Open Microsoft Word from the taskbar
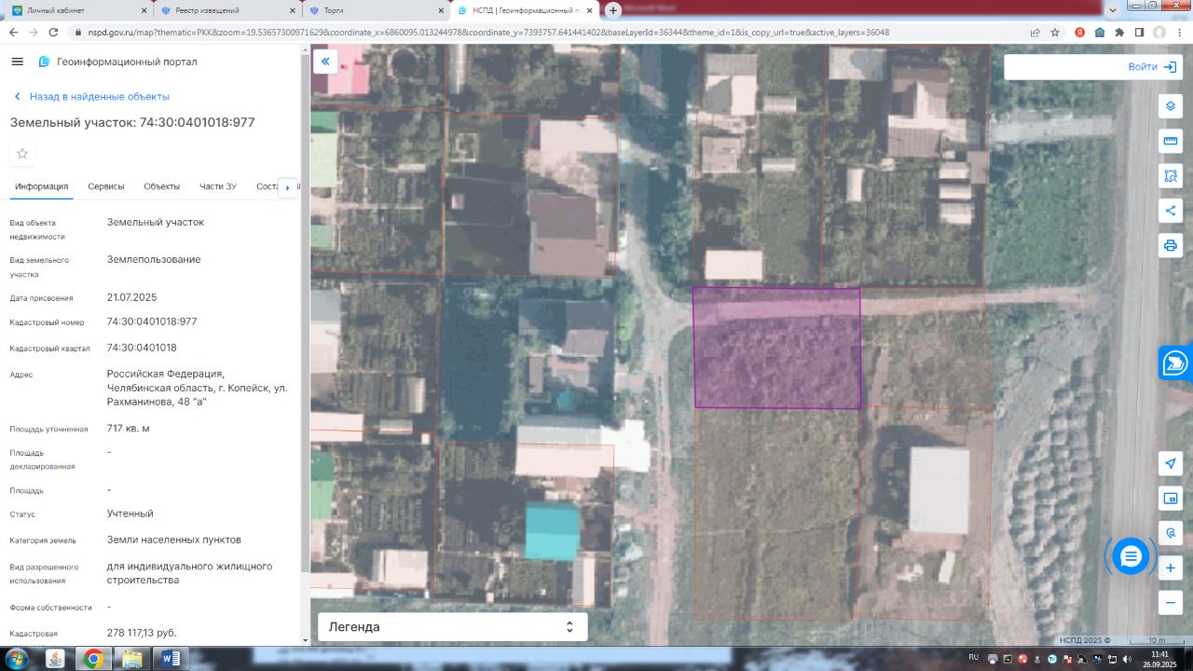 click(171, 659)
